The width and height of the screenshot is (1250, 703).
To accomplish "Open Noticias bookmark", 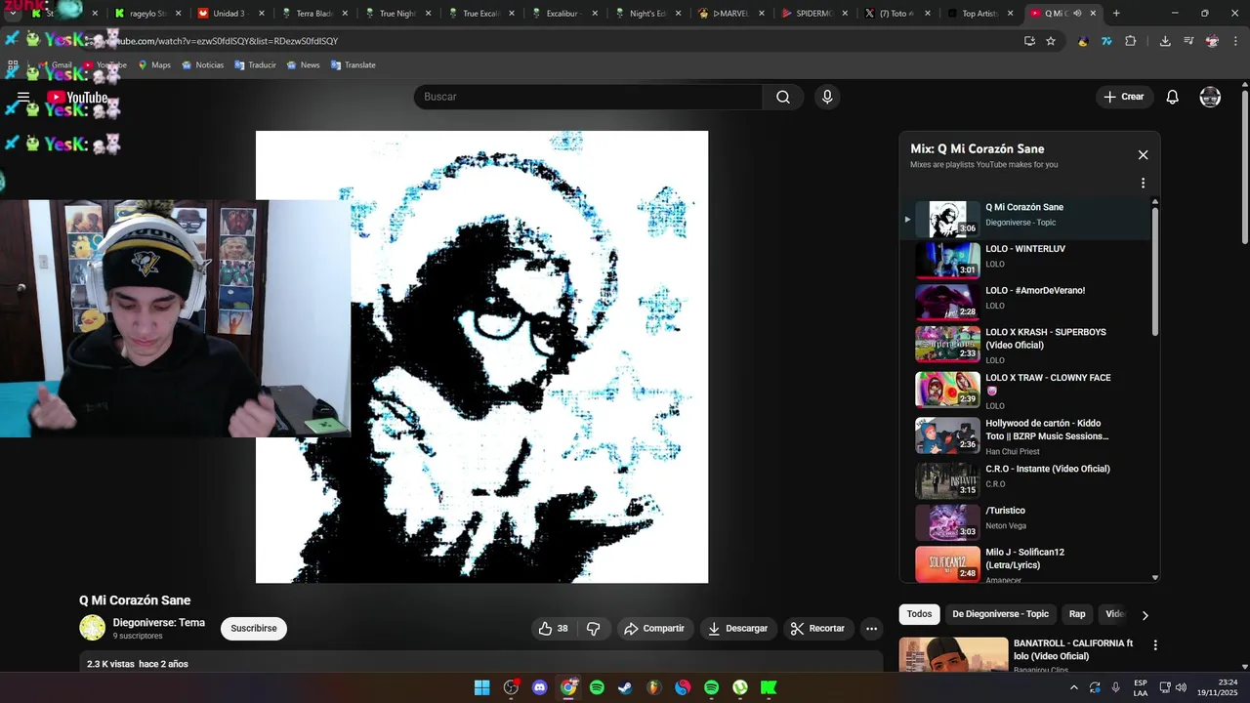I will (x=202, y=65).
